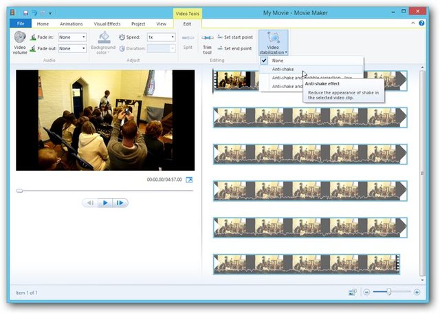Click the Zoom in plus icon

click(417, 292)
